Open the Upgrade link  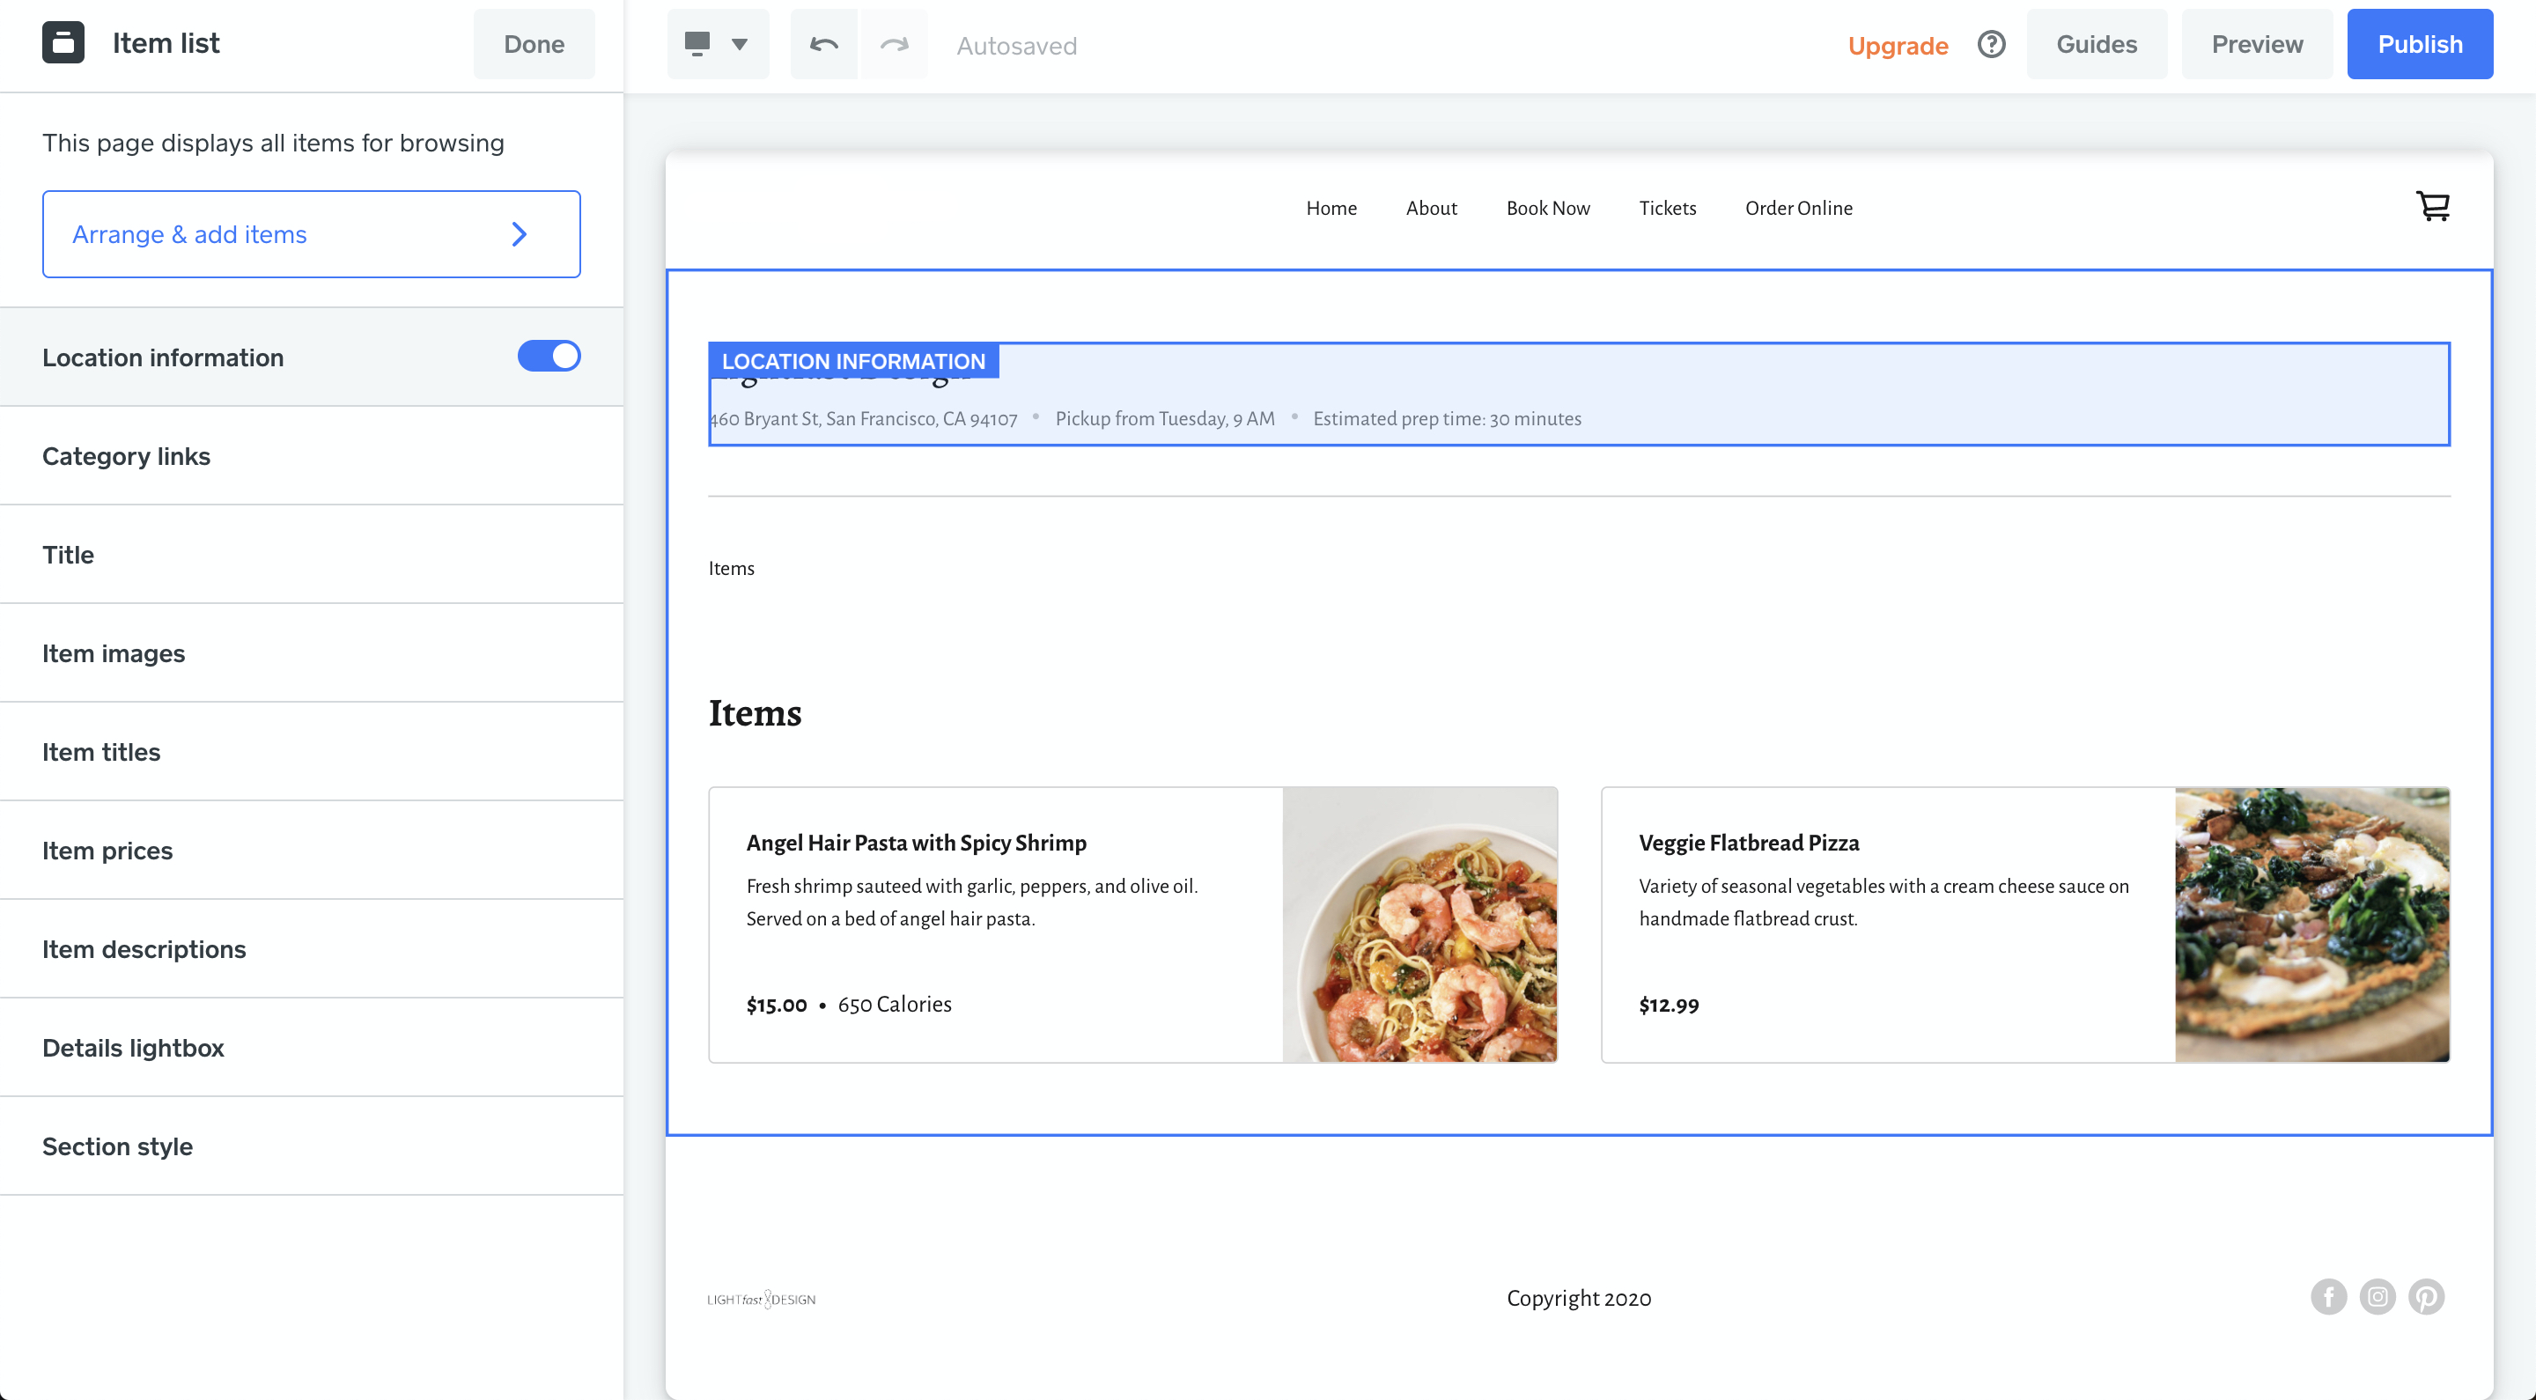(1899, 45)
